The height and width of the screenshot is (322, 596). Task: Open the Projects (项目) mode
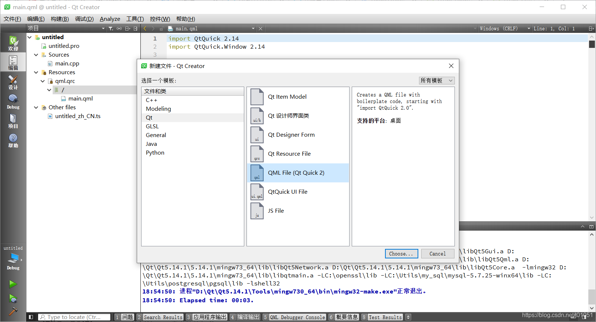coord(13,121)
